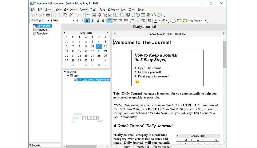Collapse the 2018 tree node
The image size is (257, 148).
(65, 72)
